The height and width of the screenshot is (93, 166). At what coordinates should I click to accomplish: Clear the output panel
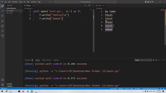pos(154,60)
